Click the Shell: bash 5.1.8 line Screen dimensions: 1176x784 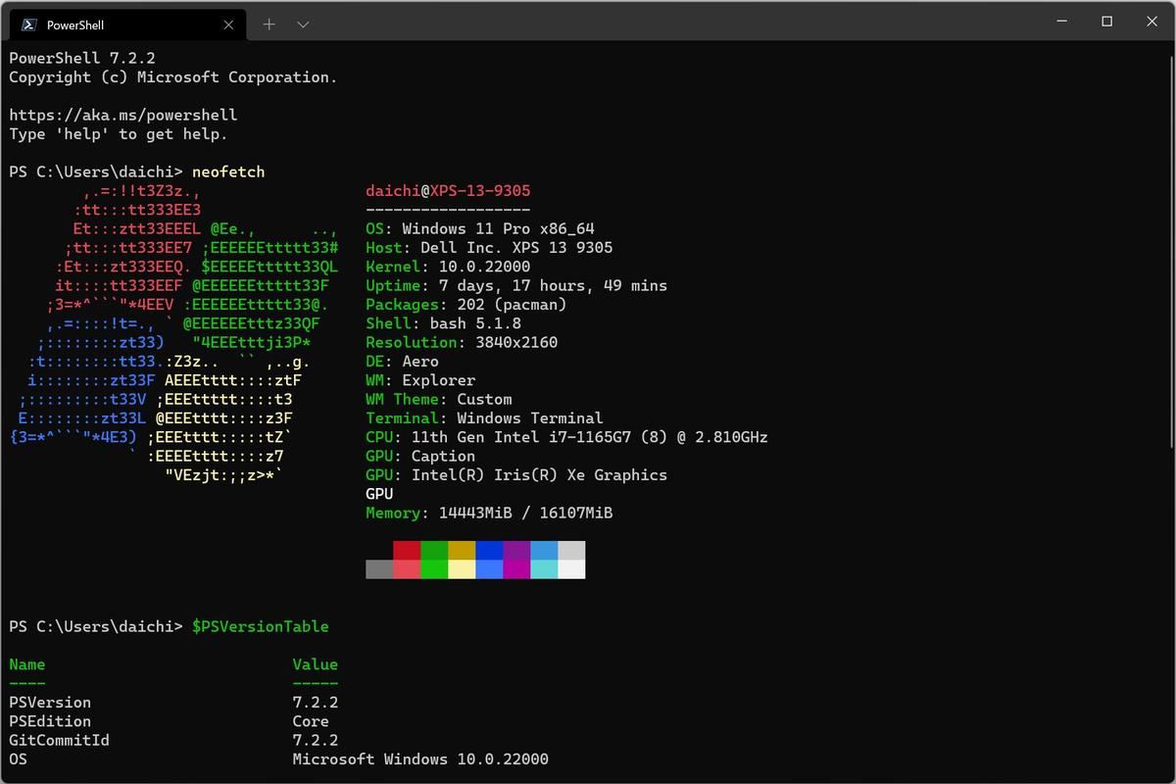(443, 323)
